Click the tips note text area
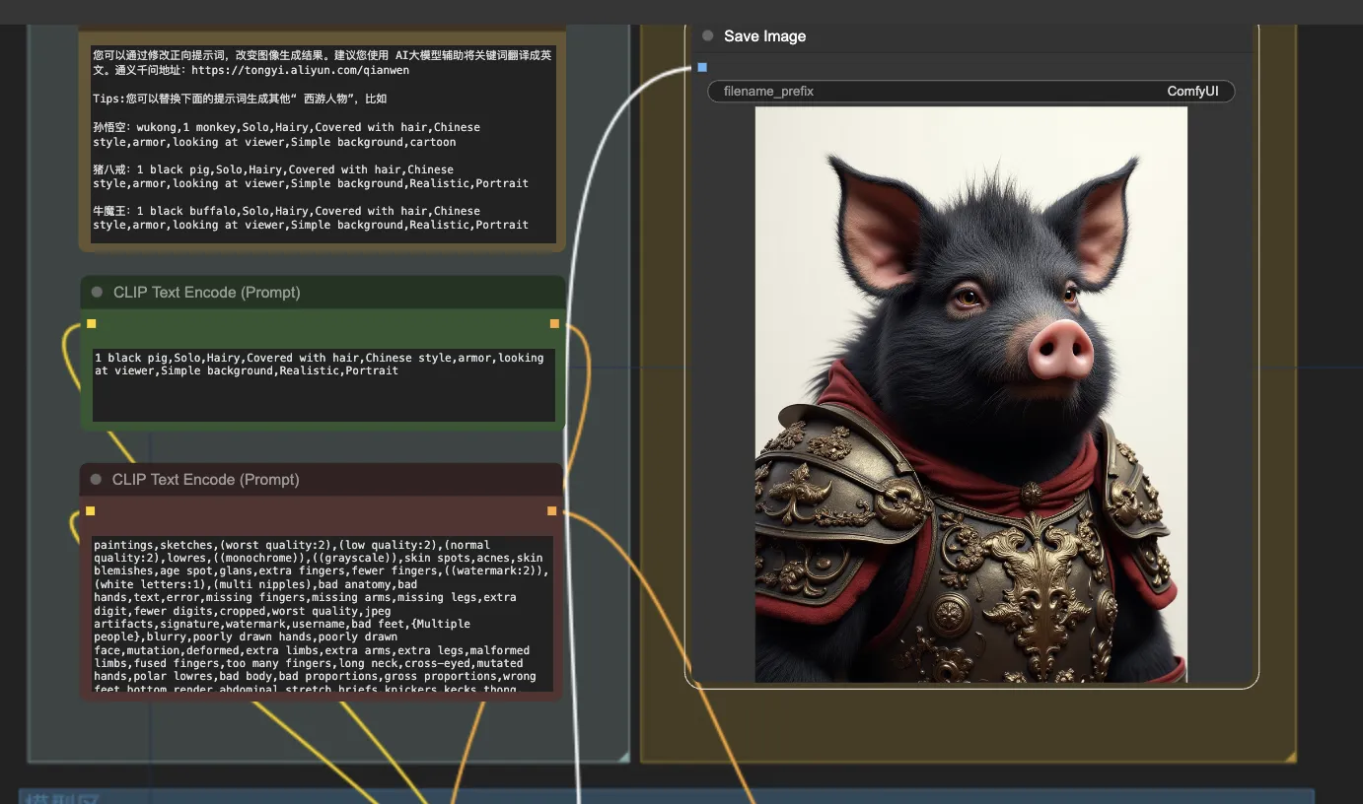This screenshot has width=1363, height=804. (323, 142)
